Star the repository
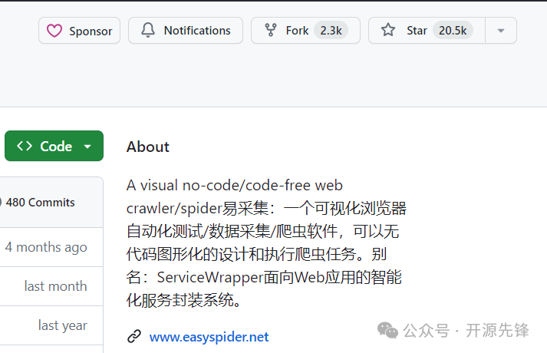 click(427, 31)
